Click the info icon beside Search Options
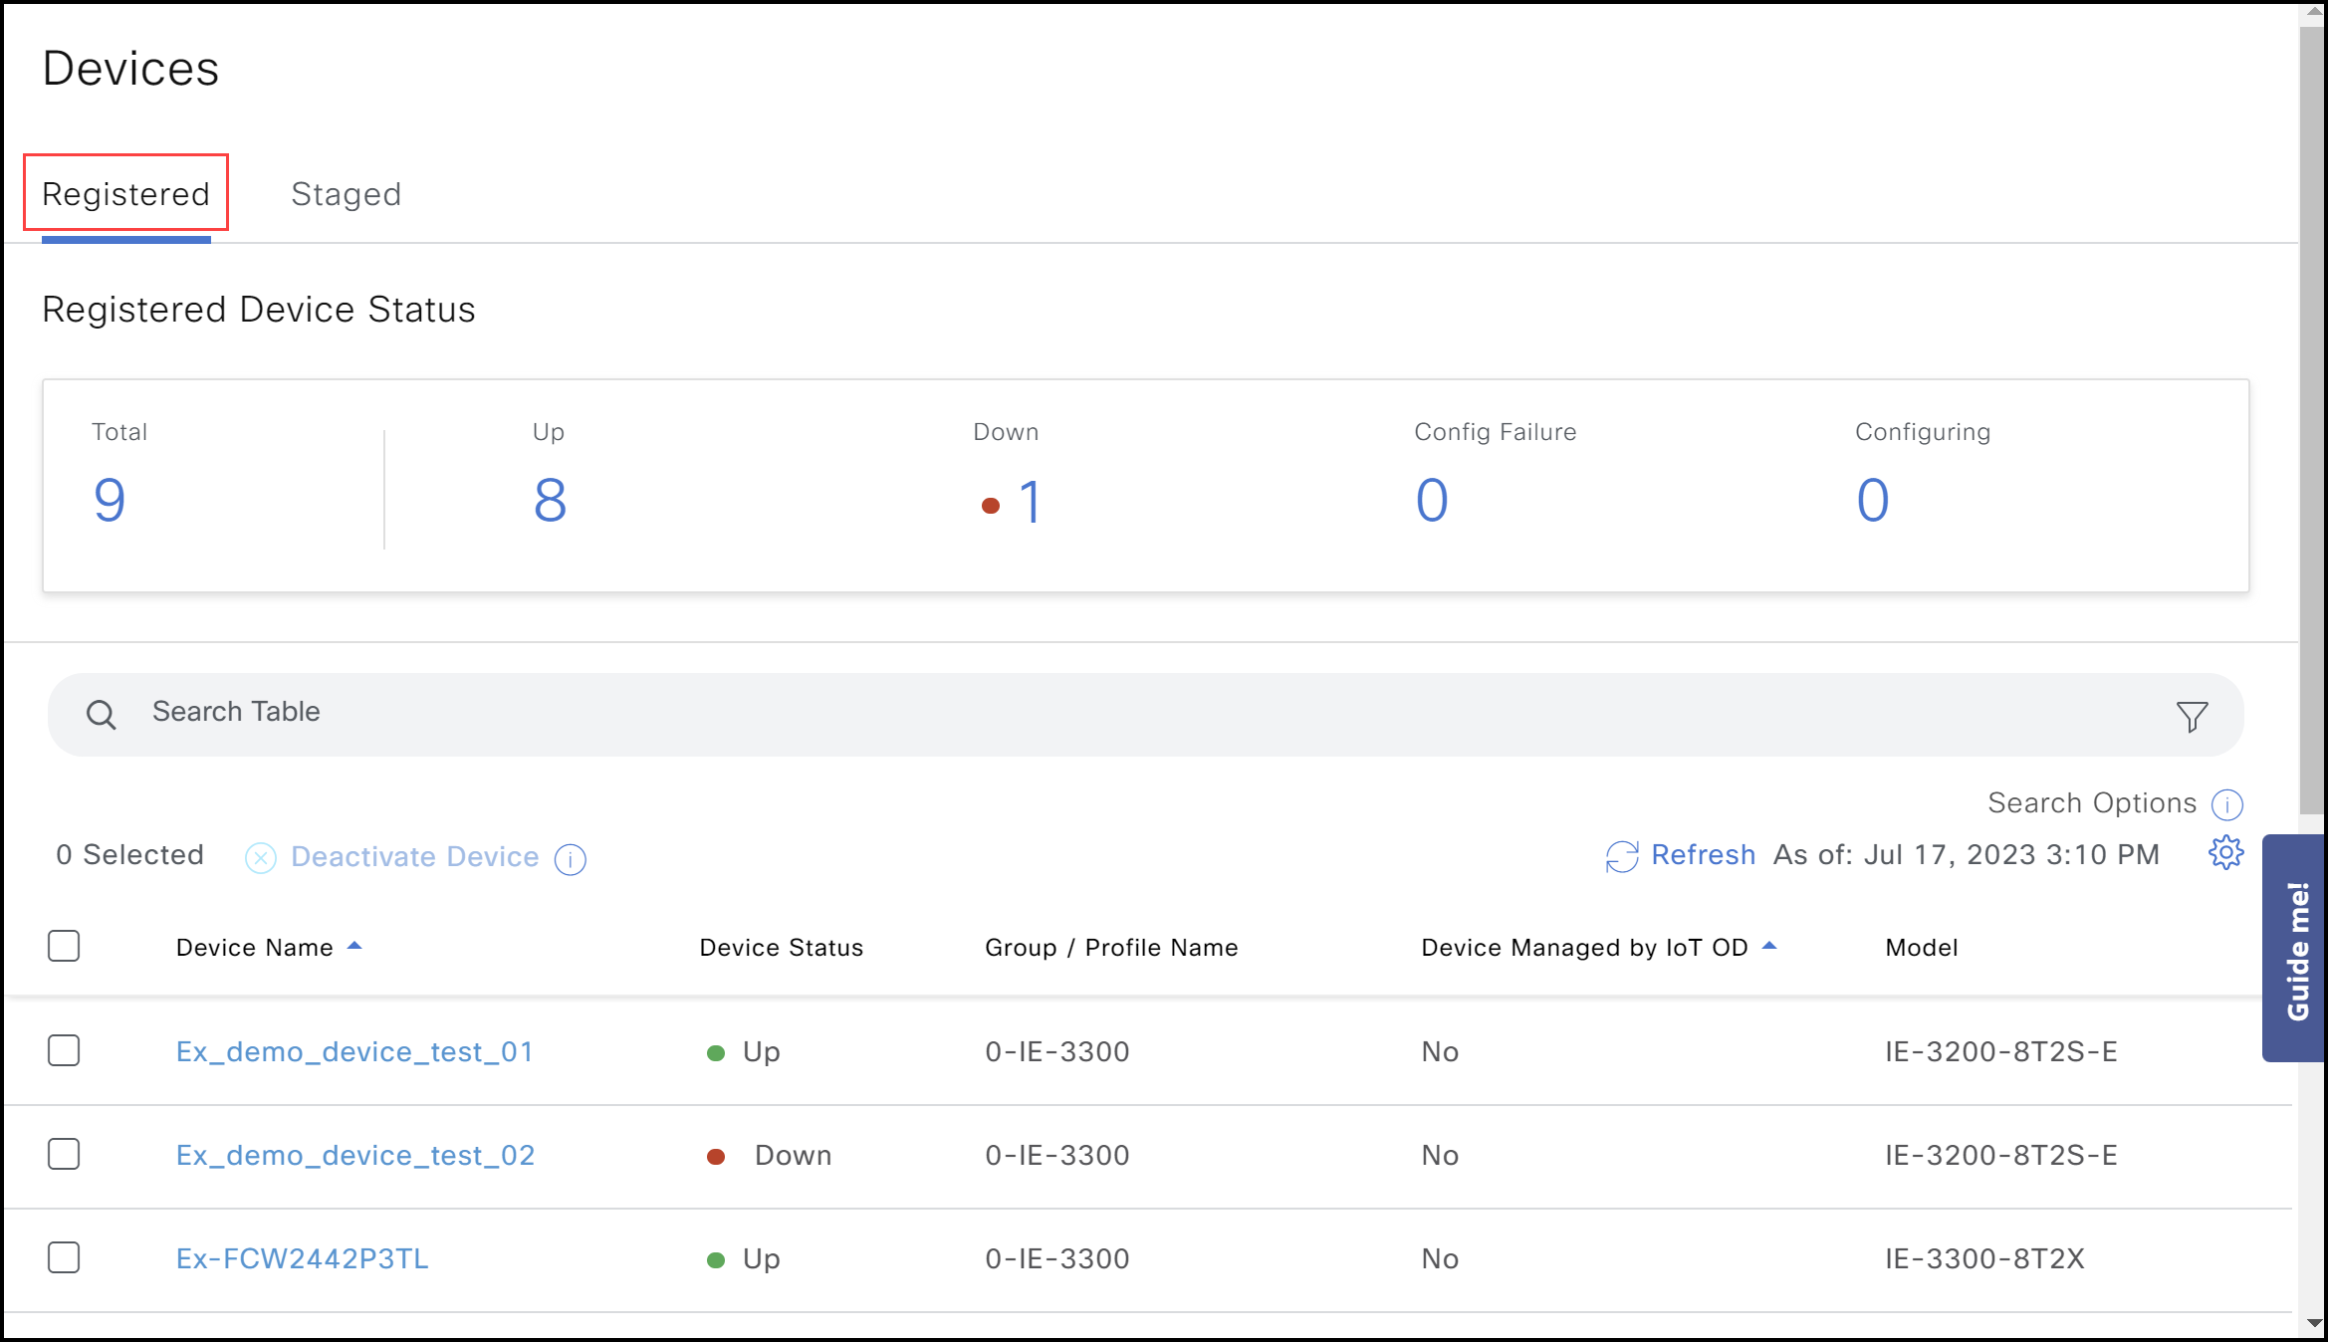Viewport: 2328px width, 1342px height. 2229,804
